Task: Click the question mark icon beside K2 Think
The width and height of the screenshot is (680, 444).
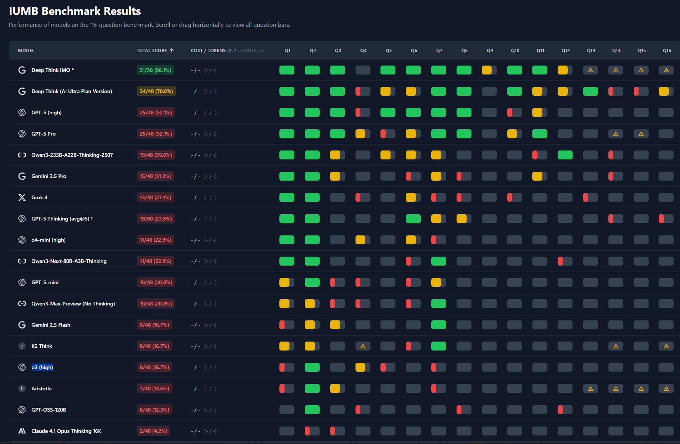Action: pos(22,346)
